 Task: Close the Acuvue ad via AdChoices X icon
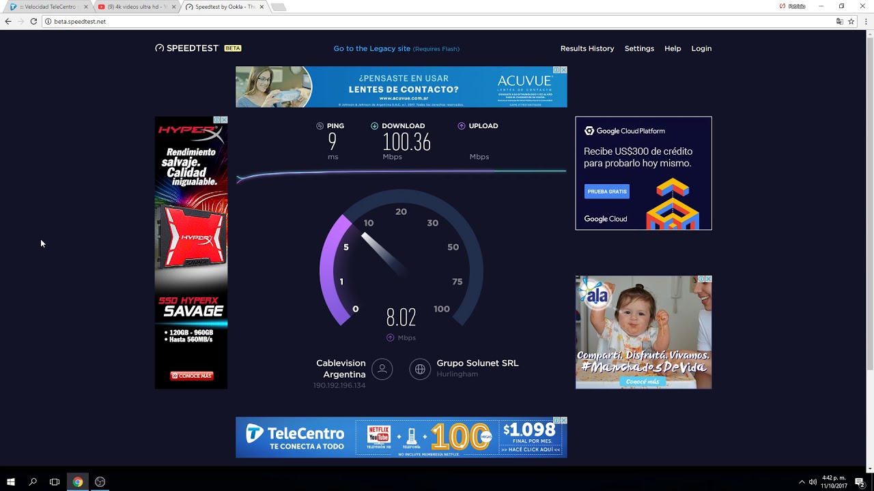563,70
